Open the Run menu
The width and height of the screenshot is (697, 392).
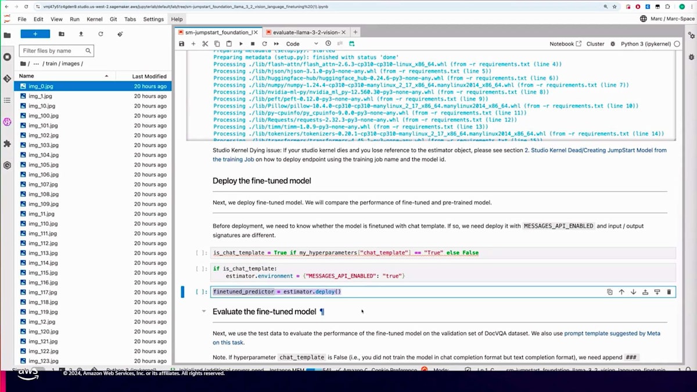pyautogui.click(x=74, y=19)
